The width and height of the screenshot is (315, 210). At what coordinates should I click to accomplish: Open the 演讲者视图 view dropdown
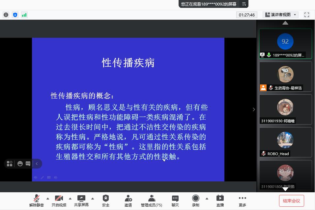click(280, 15)
